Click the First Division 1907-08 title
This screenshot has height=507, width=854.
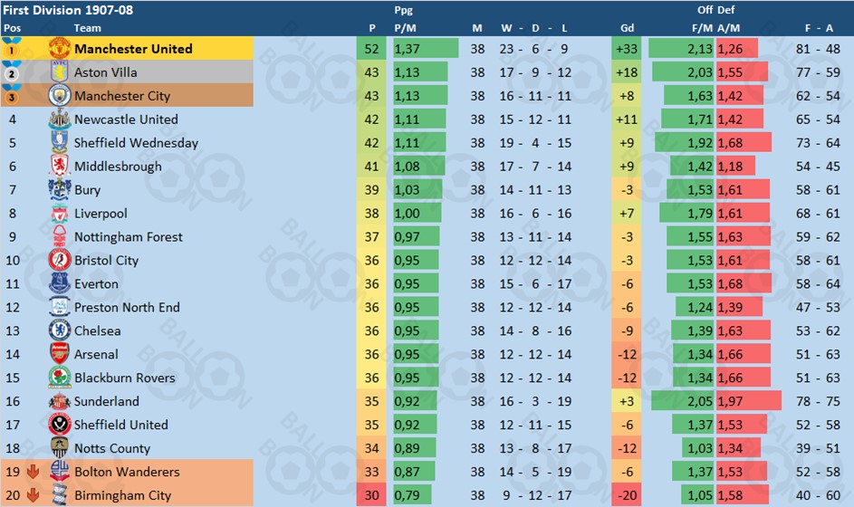[x=68, y=10]
